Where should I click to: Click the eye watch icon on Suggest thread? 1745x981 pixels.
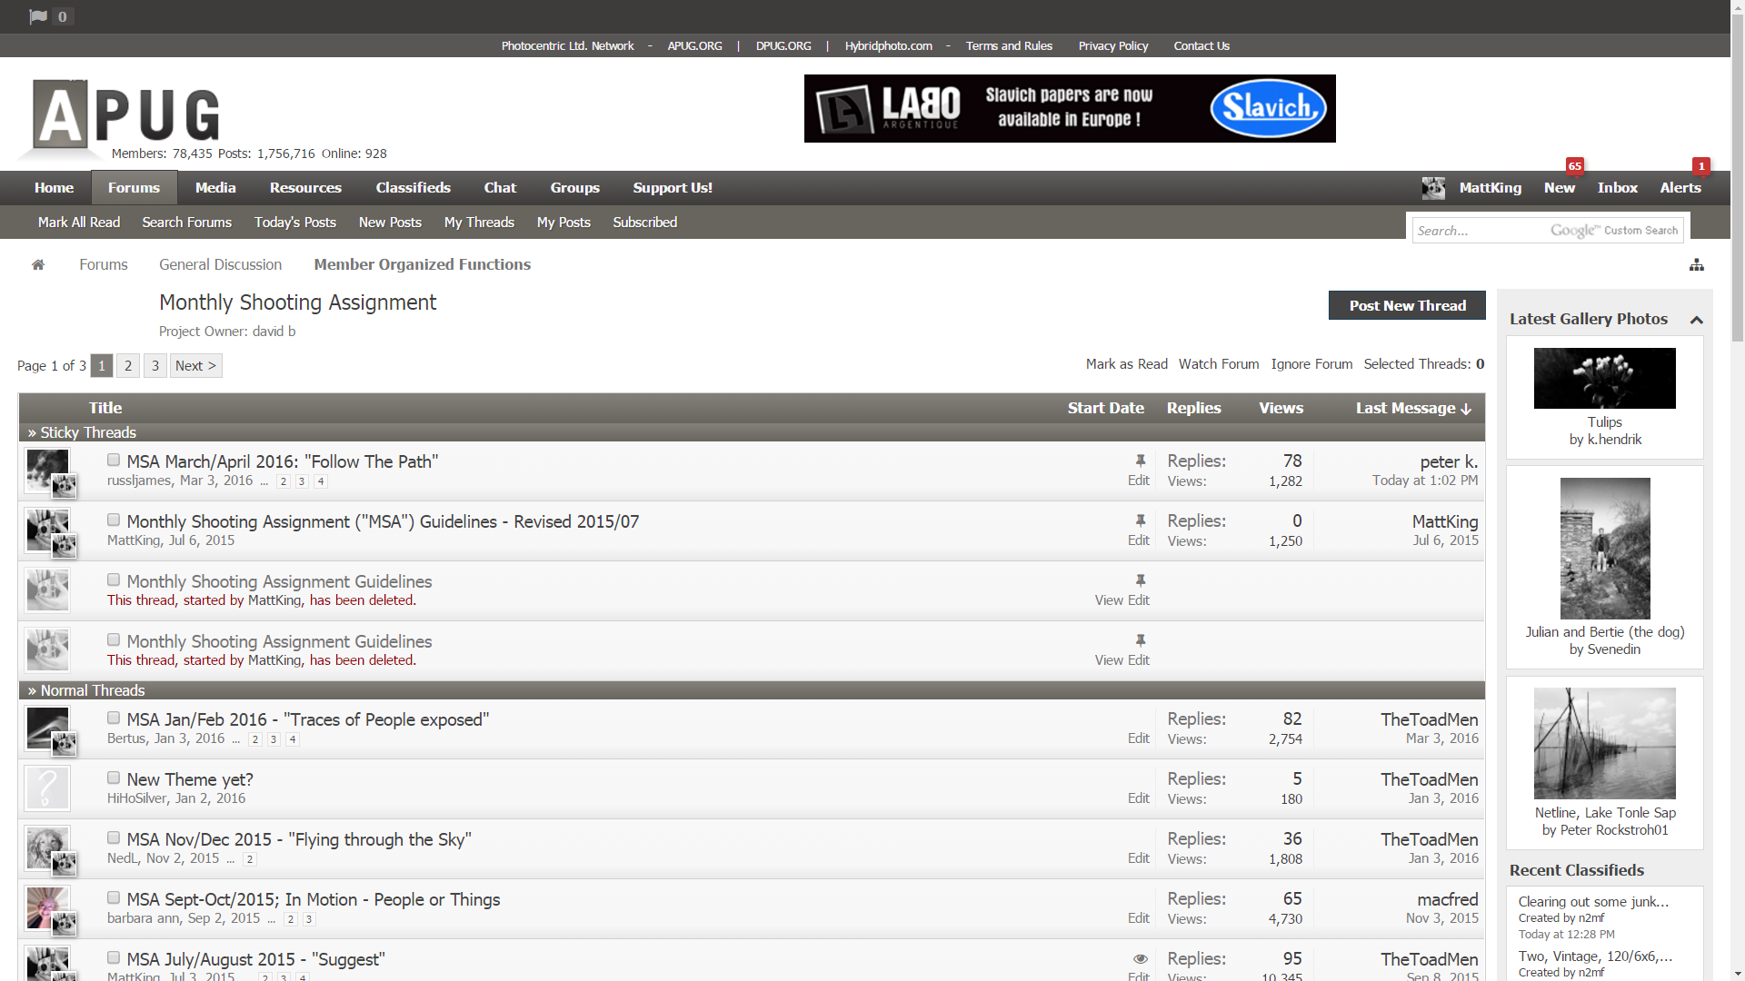1140,959
